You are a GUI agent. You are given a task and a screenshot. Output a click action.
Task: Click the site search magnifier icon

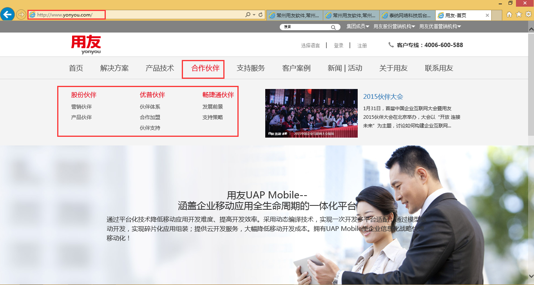point(333,27)
